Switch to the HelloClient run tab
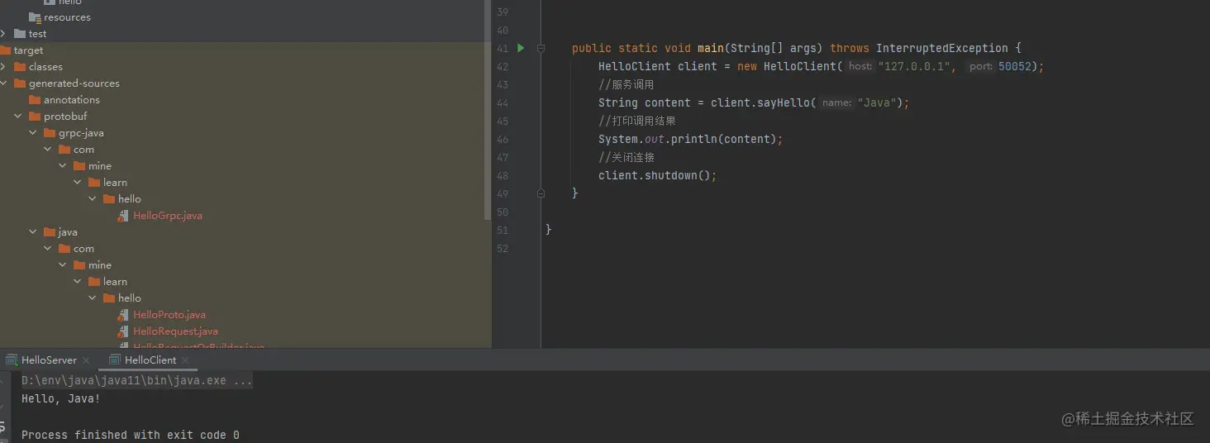This screenshot has height=443, width=1210. pos(150,360)
